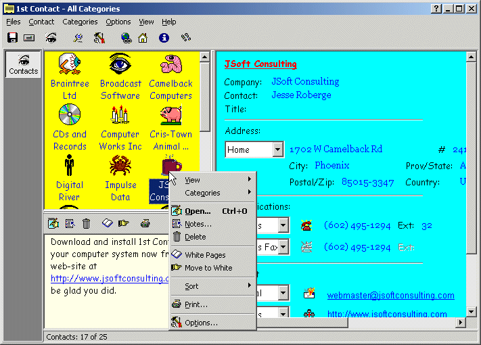Click the 85015-3347 postal code value
Image resolution: width=481 pixels, height=345 pixels.
(x=368, y=183)
